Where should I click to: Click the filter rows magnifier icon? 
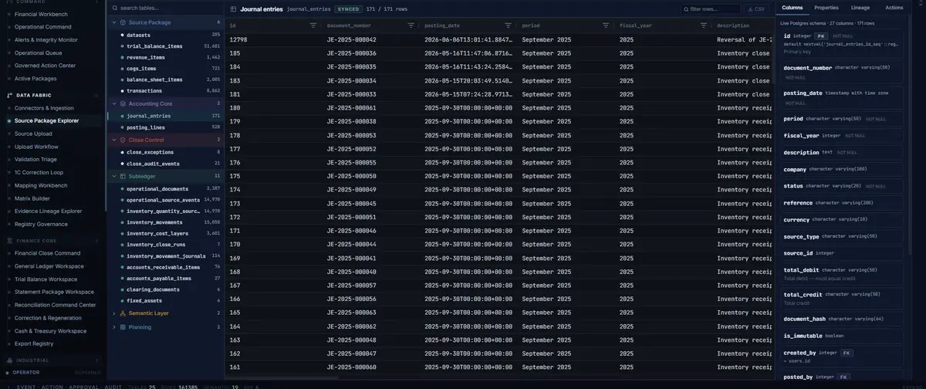click(x=685, y=8)
